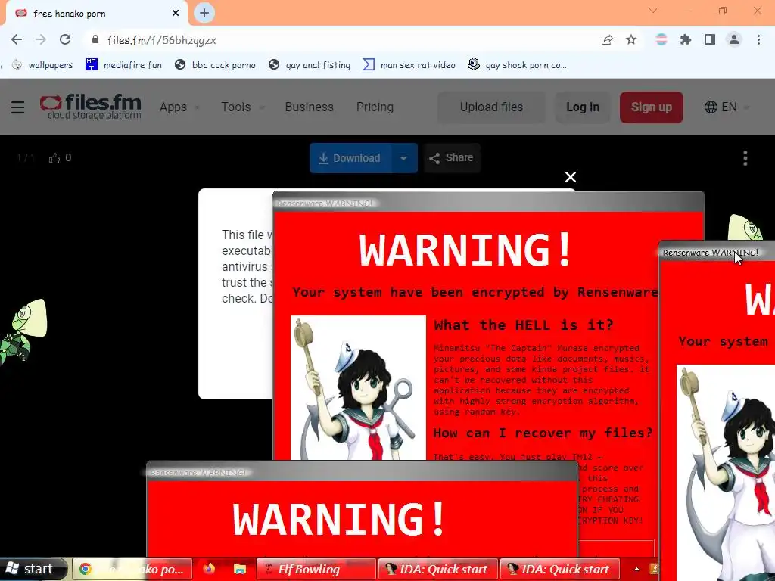Open the Firefox icon in the taskbar
The image size is (775, 581).
[209, 569]
